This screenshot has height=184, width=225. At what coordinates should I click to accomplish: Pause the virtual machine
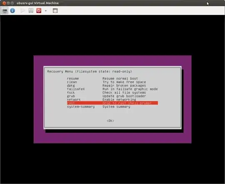click(31, 10)
